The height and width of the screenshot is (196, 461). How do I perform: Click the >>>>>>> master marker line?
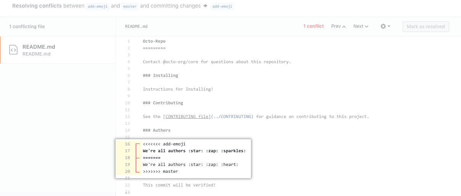pyautogui.click(x=160, y=171)
